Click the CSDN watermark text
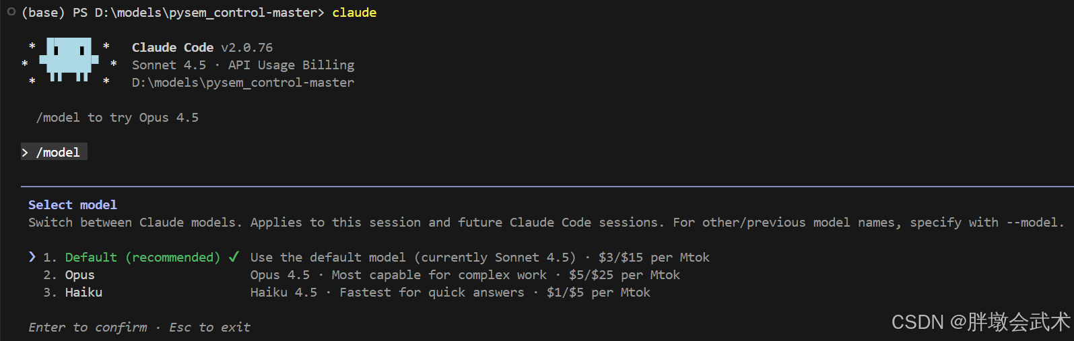This screenshot has width=1074, height=341. (980, 322)
